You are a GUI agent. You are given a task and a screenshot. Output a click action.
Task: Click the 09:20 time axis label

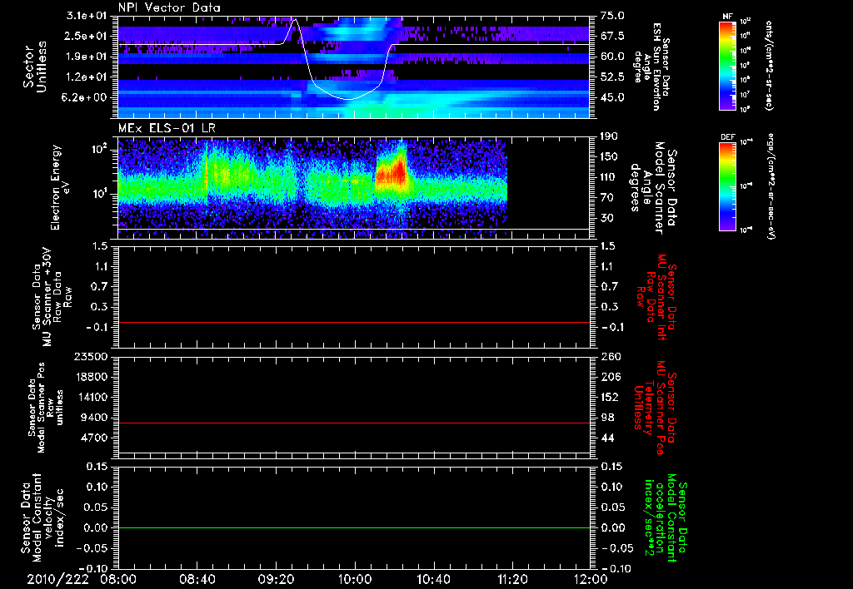pyautogui.click(x=277, y=580)
